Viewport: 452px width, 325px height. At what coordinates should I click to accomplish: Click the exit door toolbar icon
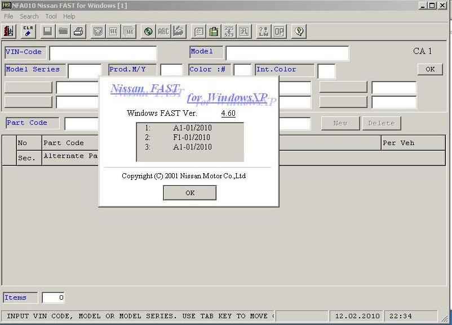pyautogui.click(x=8, y=31)
